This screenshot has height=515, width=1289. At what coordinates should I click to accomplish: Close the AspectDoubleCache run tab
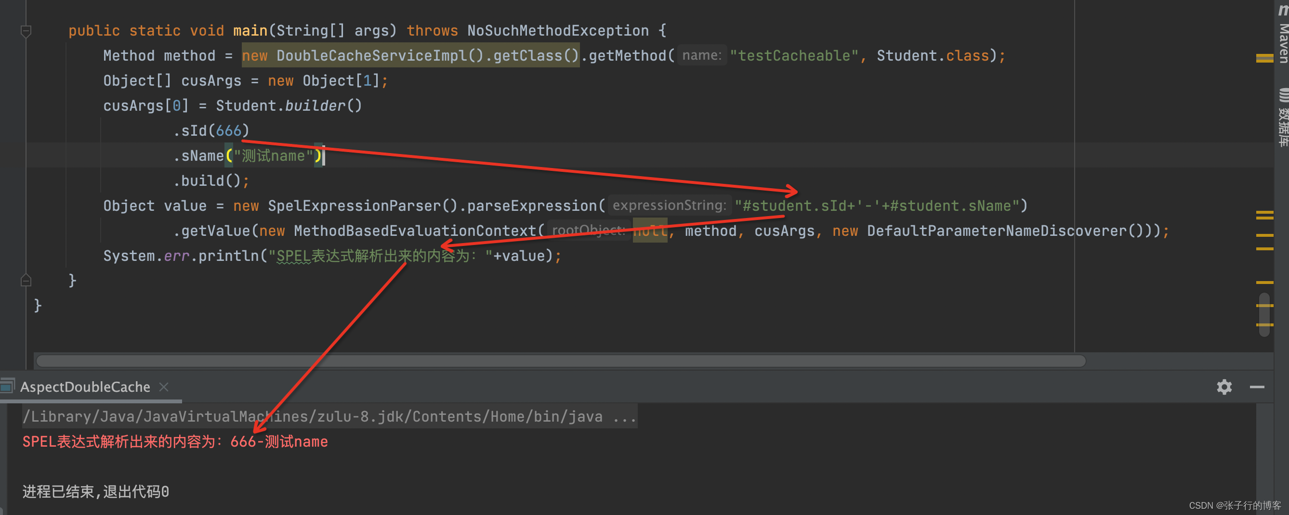(164, 386)
